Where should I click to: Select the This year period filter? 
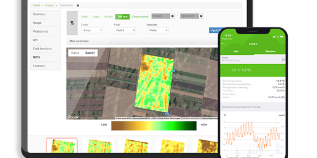coord(122,17)
